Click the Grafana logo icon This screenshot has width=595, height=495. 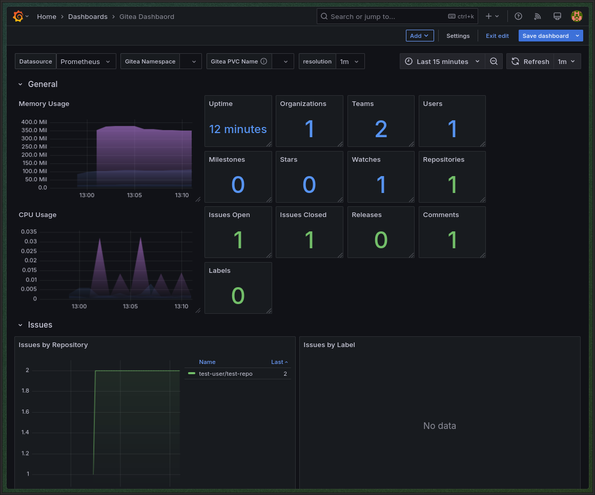(18, 16)
